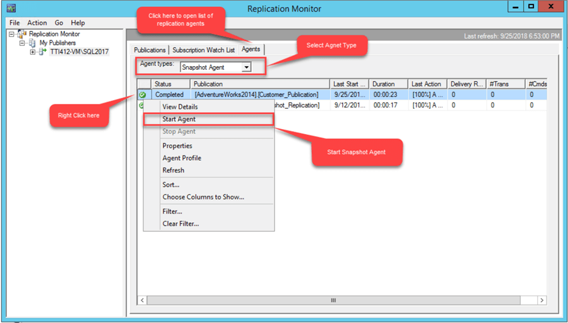Select the Replication Monitor root node icon
568x323 pixels.
22,34
